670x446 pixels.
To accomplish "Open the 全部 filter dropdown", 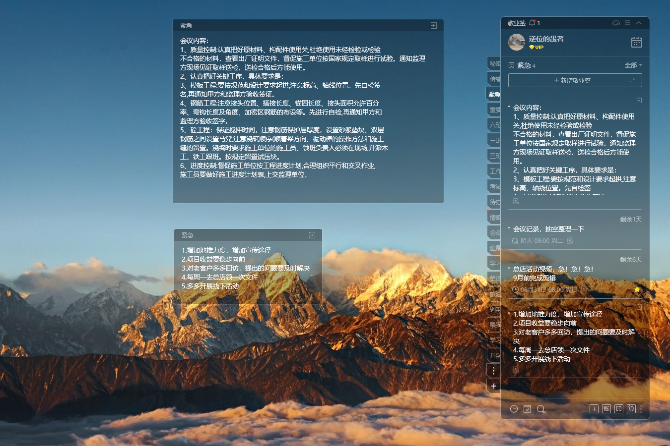I will point(633,65).
